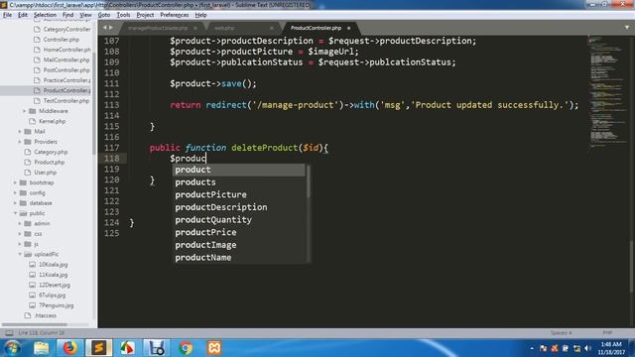Open Product.php model file
Image resolution: width=635 pixels, height=357 pixels.
click(49, 162)
